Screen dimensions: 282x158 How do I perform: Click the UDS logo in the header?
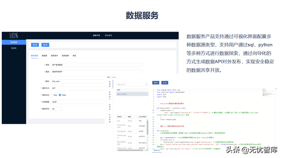(14, 36)
